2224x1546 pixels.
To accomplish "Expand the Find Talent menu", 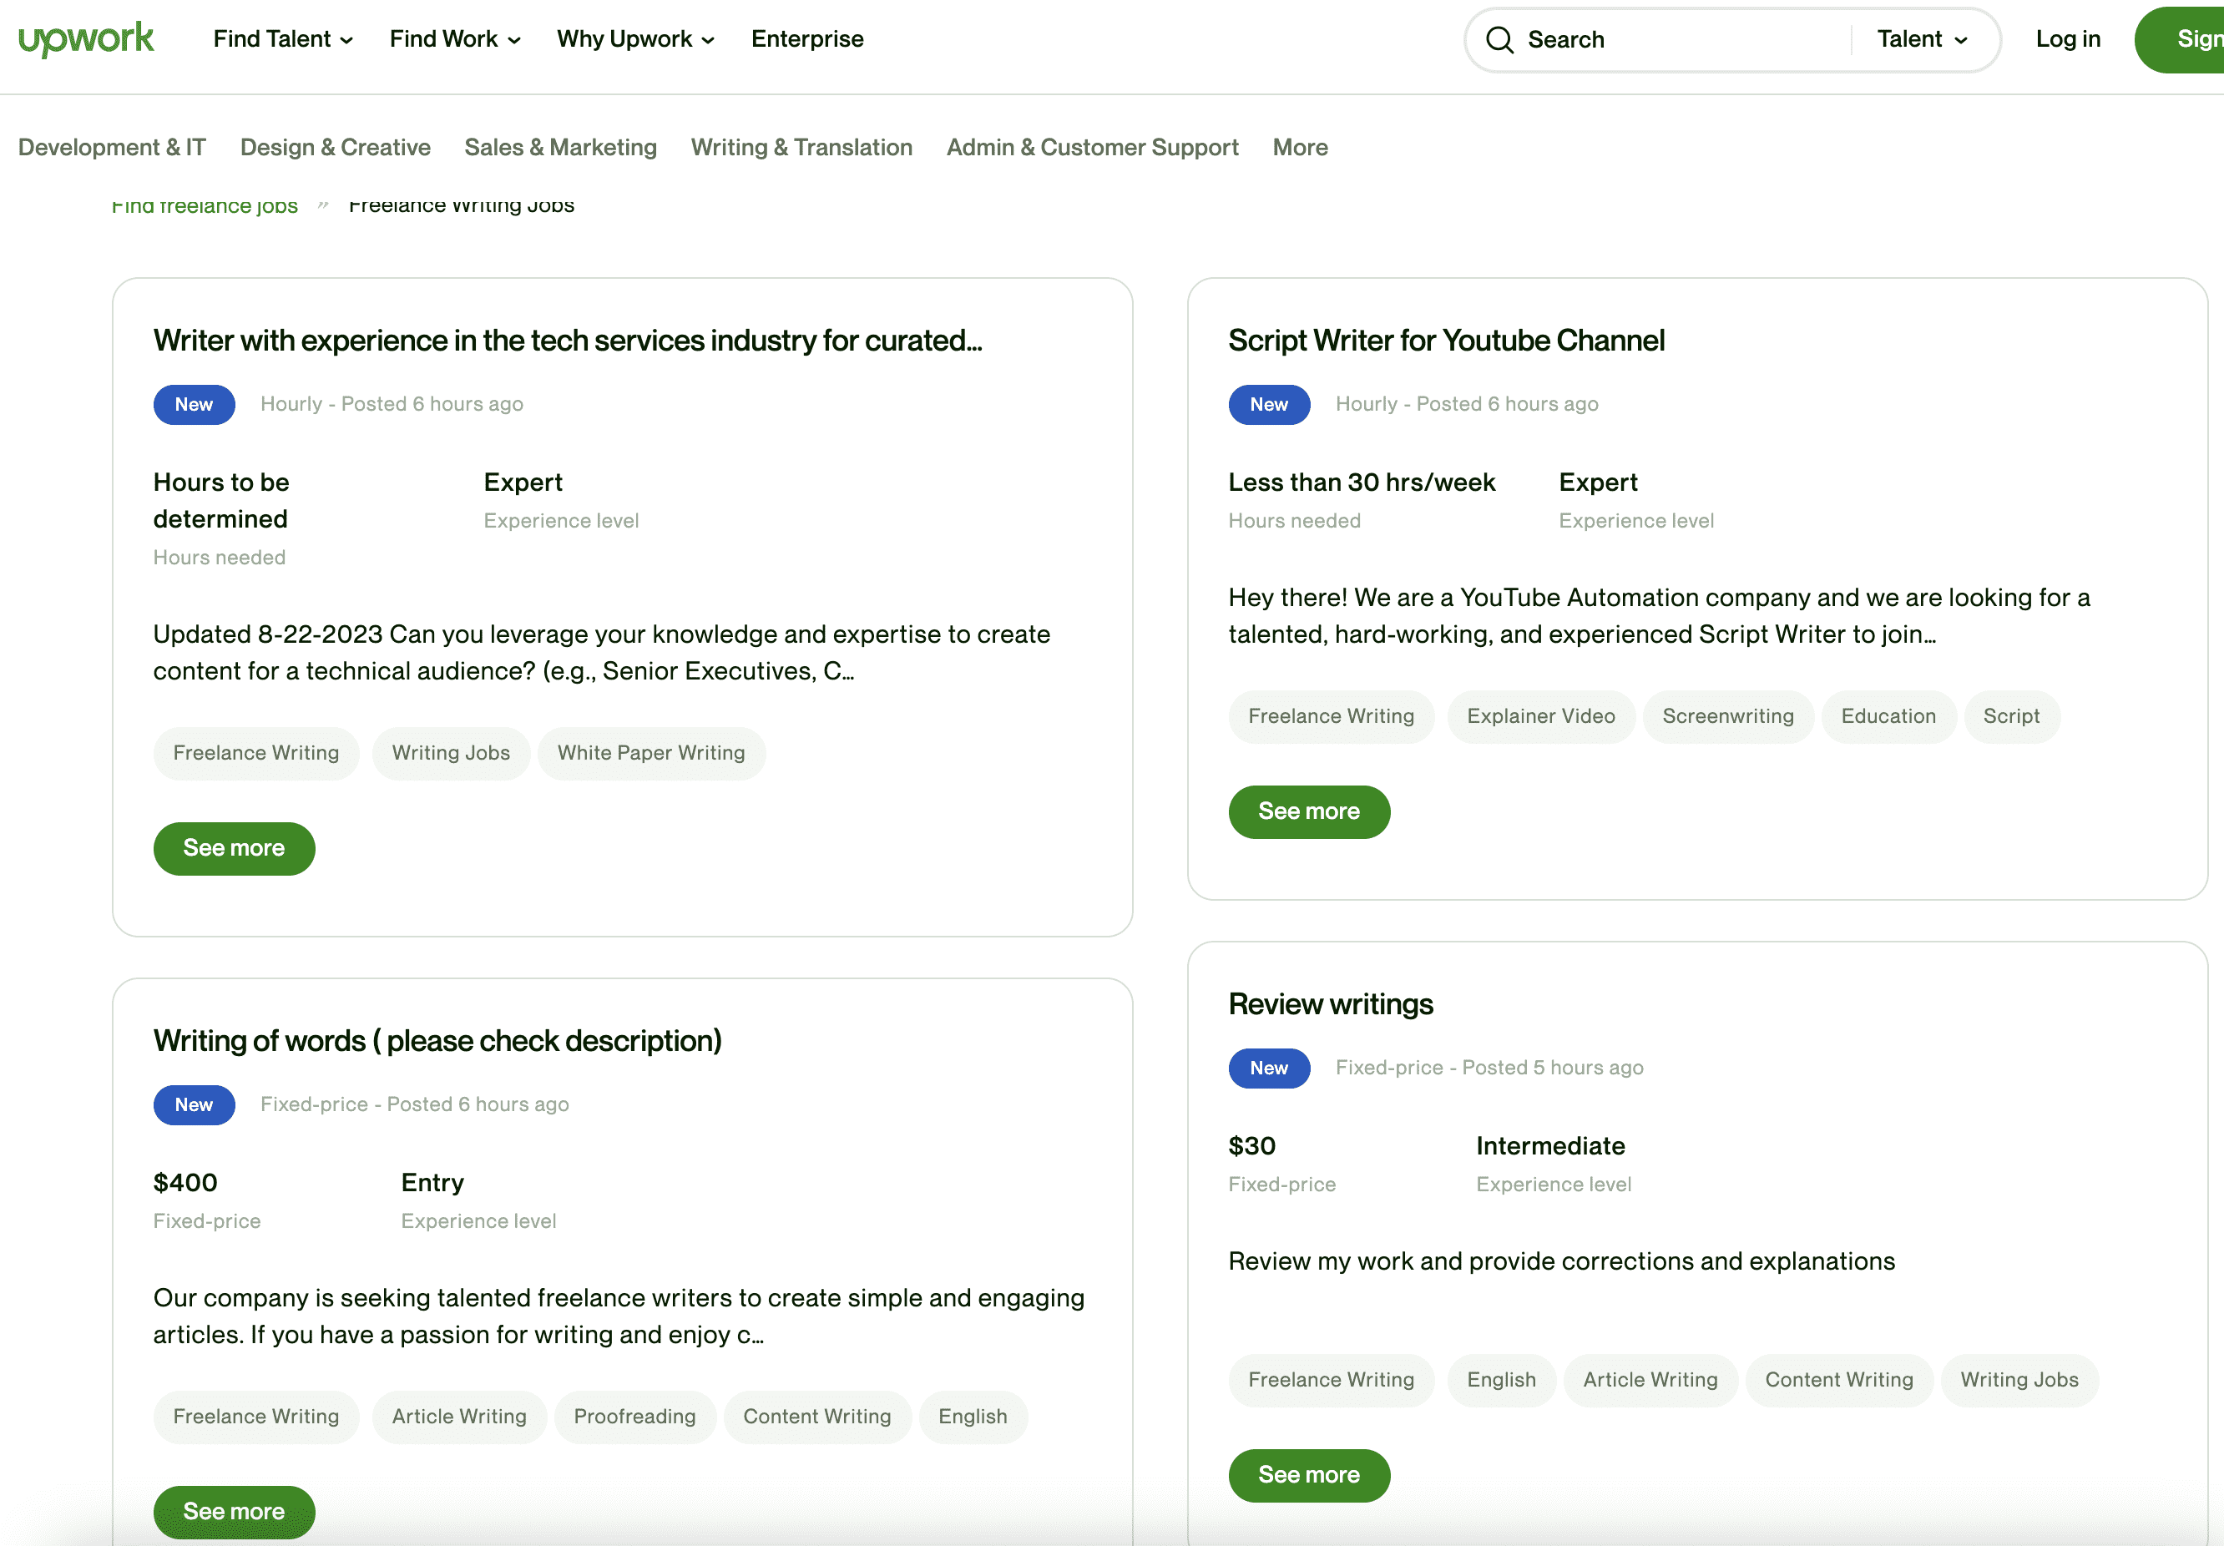I will (x=283, y=38).
